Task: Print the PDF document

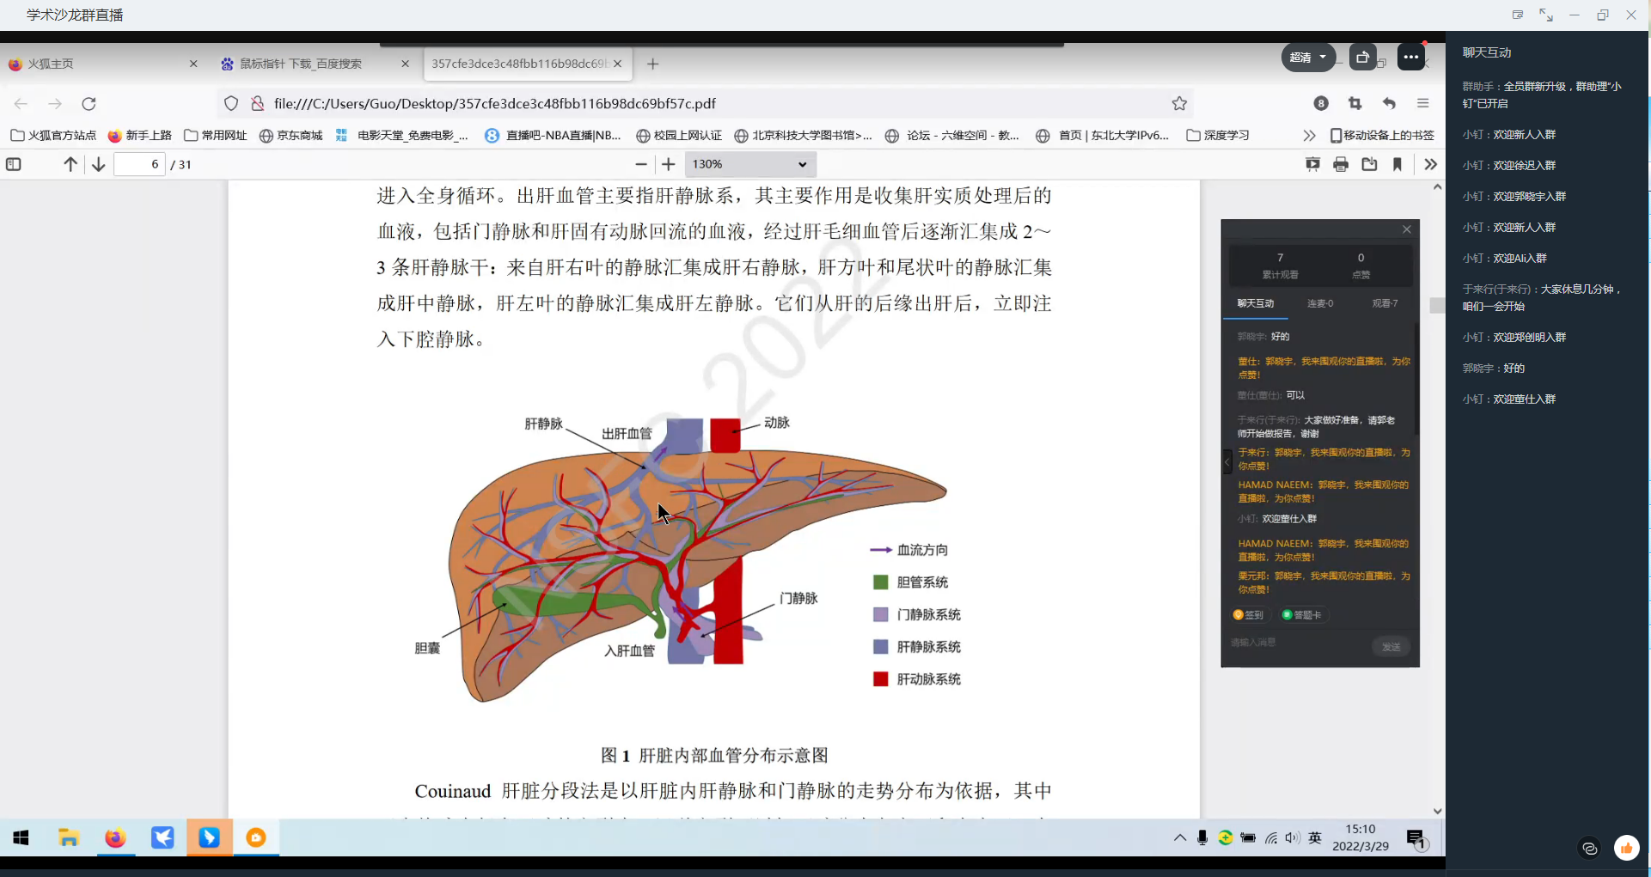Action: tap(1341, 164)
